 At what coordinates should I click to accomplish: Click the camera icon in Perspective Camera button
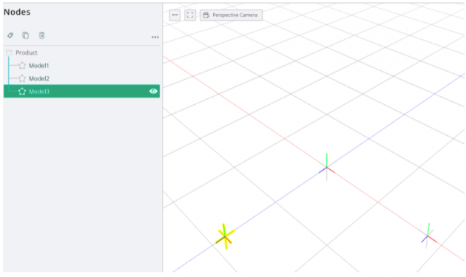click(x=206, y=15)
